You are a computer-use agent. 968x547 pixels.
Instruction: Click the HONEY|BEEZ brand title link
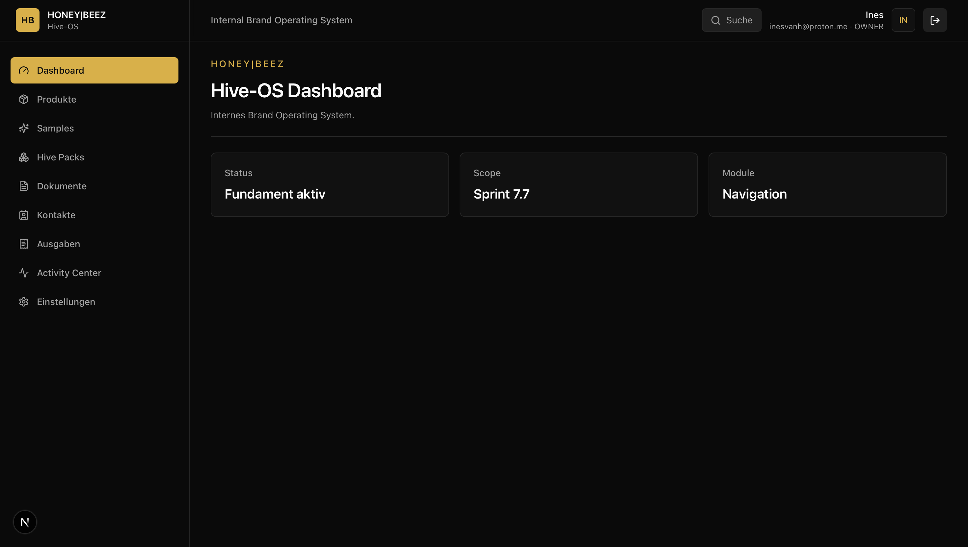point(76,15)
